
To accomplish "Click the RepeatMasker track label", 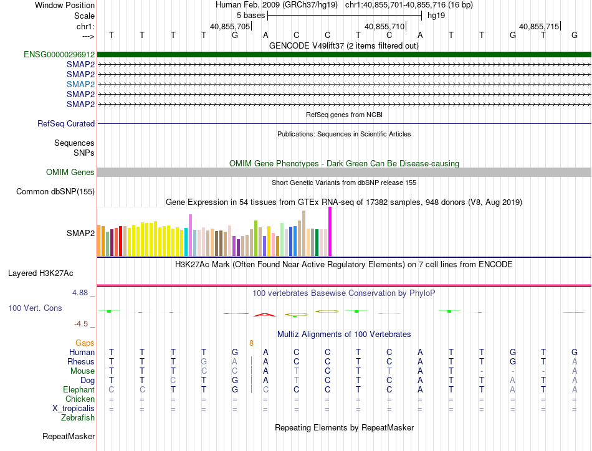I will pos(69,436).
